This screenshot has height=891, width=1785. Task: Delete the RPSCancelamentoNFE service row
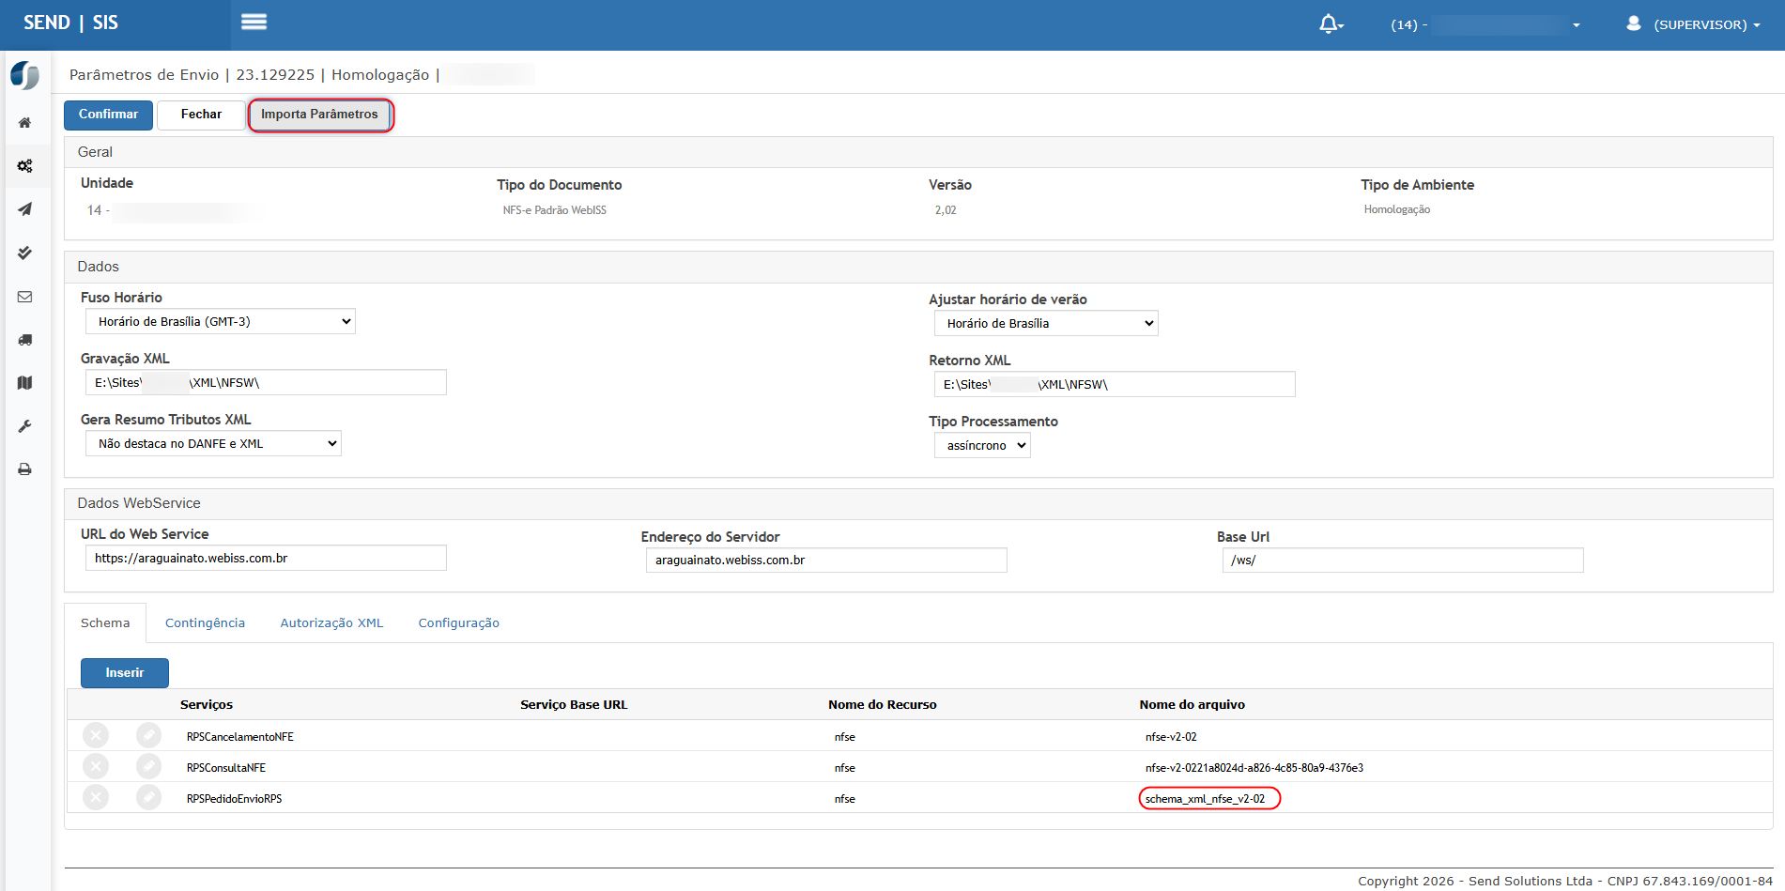coord(96,736)
